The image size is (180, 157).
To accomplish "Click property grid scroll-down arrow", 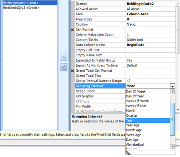I will click(x=178, y=109).
